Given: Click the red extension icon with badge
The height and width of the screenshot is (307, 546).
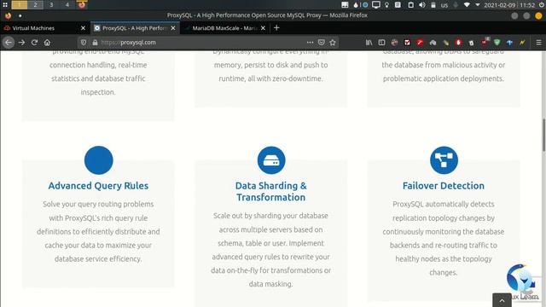Looking at the screenshot, I should (485, 42).
